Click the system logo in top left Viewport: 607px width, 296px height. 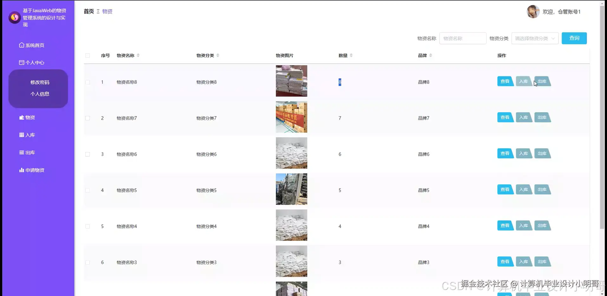(x=14, y=17)
